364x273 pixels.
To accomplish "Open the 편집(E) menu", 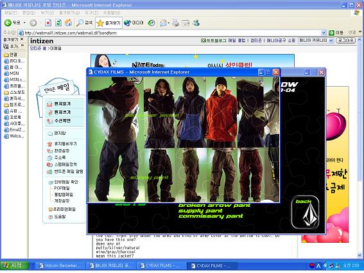I will tap(29, 13).
